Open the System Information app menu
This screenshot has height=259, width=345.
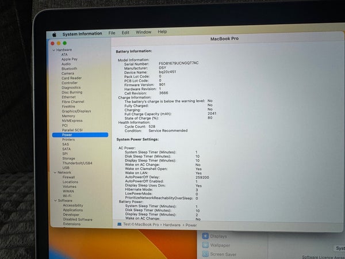[82, 34]
